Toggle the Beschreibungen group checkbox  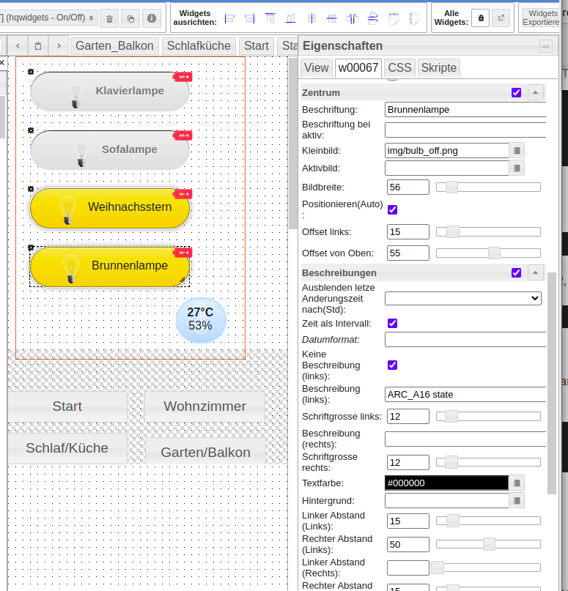(516, 273)
